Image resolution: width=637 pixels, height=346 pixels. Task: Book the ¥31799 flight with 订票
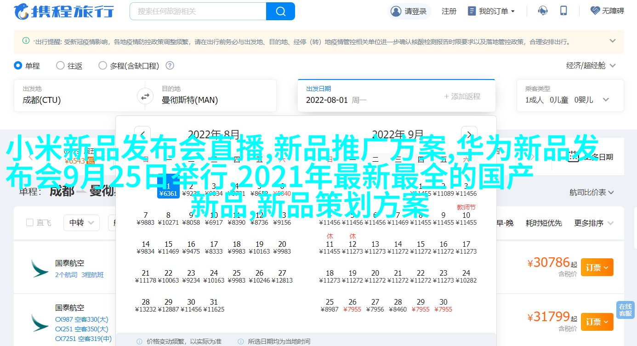597,322
